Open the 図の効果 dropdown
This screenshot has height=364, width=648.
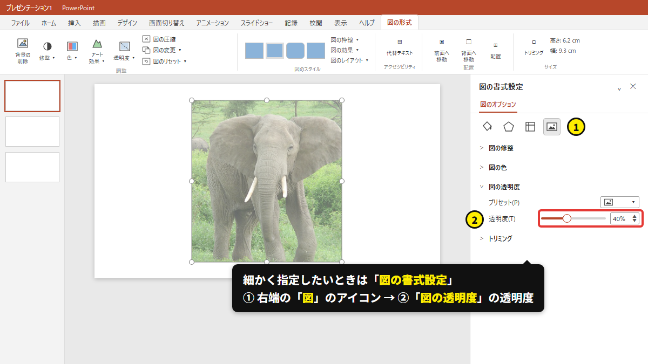[345, 50]
